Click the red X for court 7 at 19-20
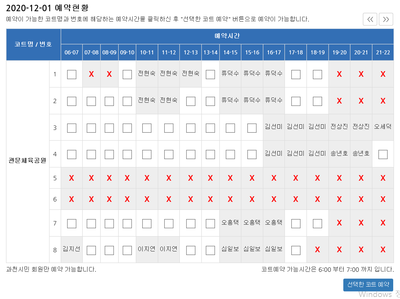This screenshot has width=400, height=299. click(339, 223)
